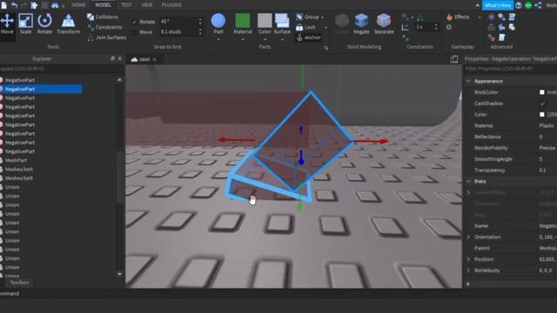Click the Group button

click(x=307, y=17)
